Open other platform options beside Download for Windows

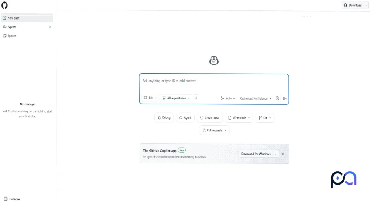(x=276, y=154)
